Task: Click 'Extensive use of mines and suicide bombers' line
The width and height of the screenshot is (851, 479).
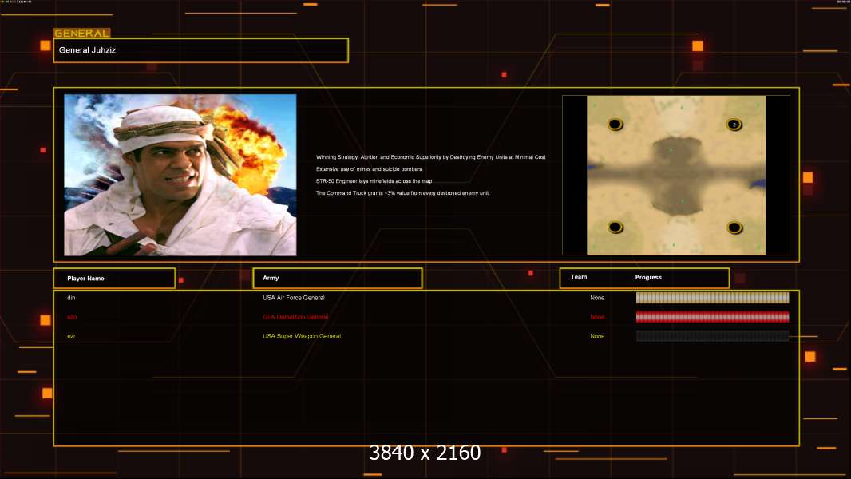Action: pyautogui.click(x=369, y=169)
